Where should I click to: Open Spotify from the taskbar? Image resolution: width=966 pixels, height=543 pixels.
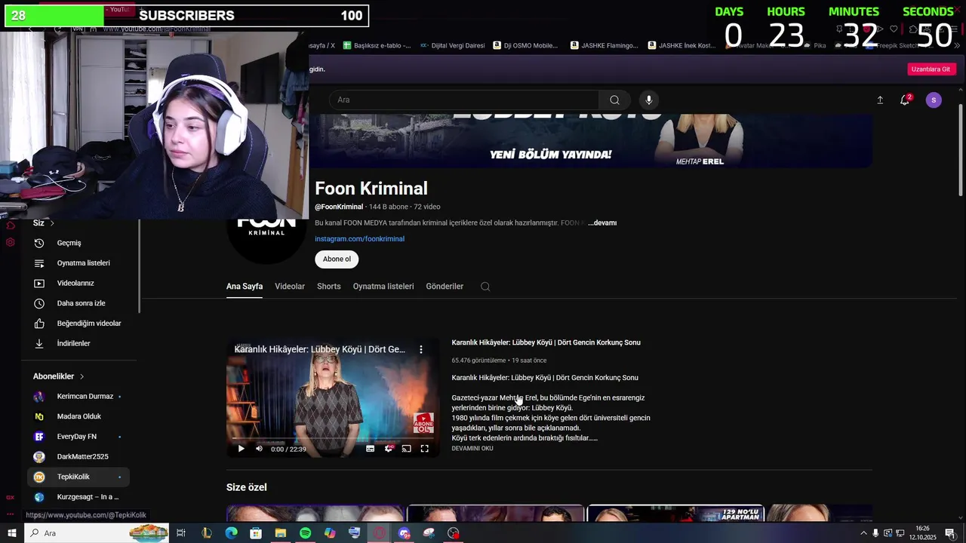(x=305, y=533)
